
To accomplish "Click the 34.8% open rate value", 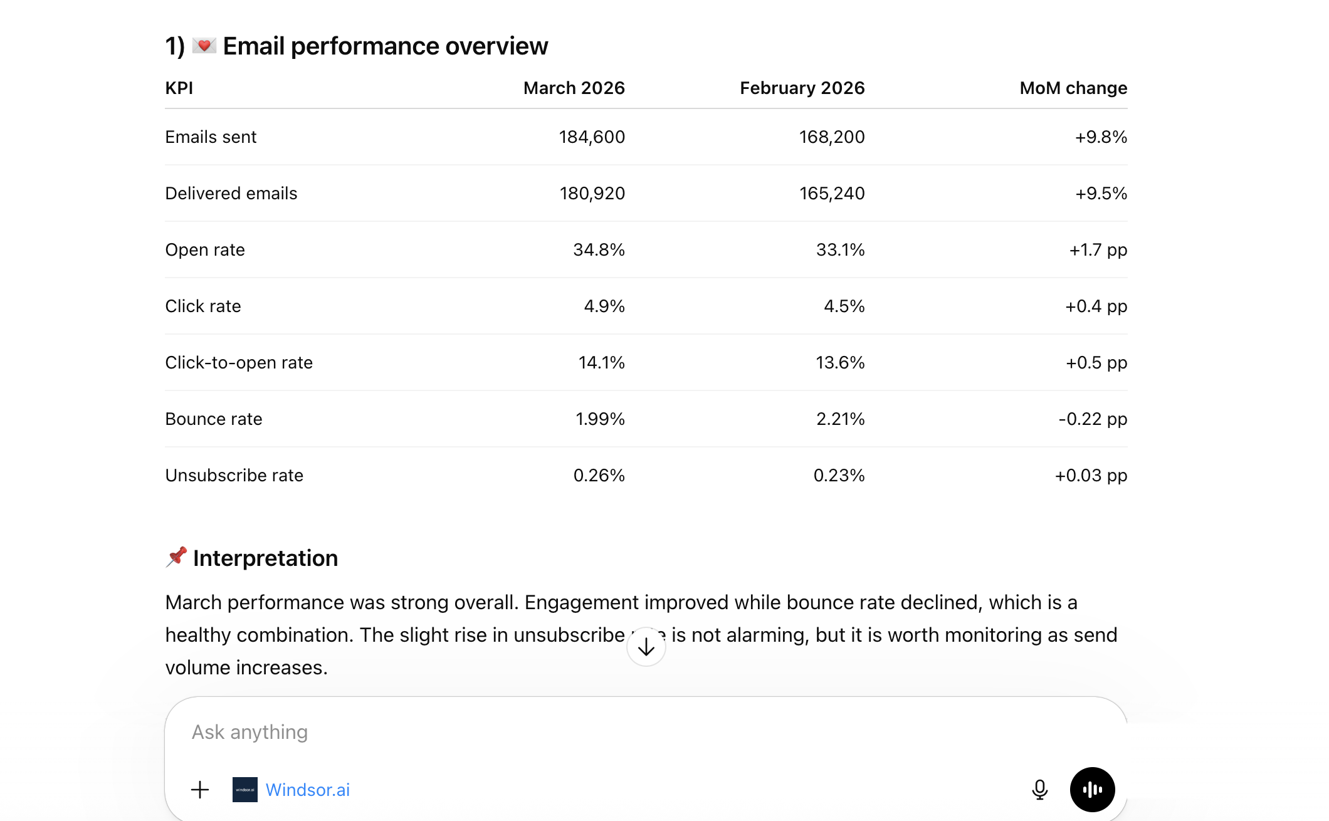I will (599, 249).
